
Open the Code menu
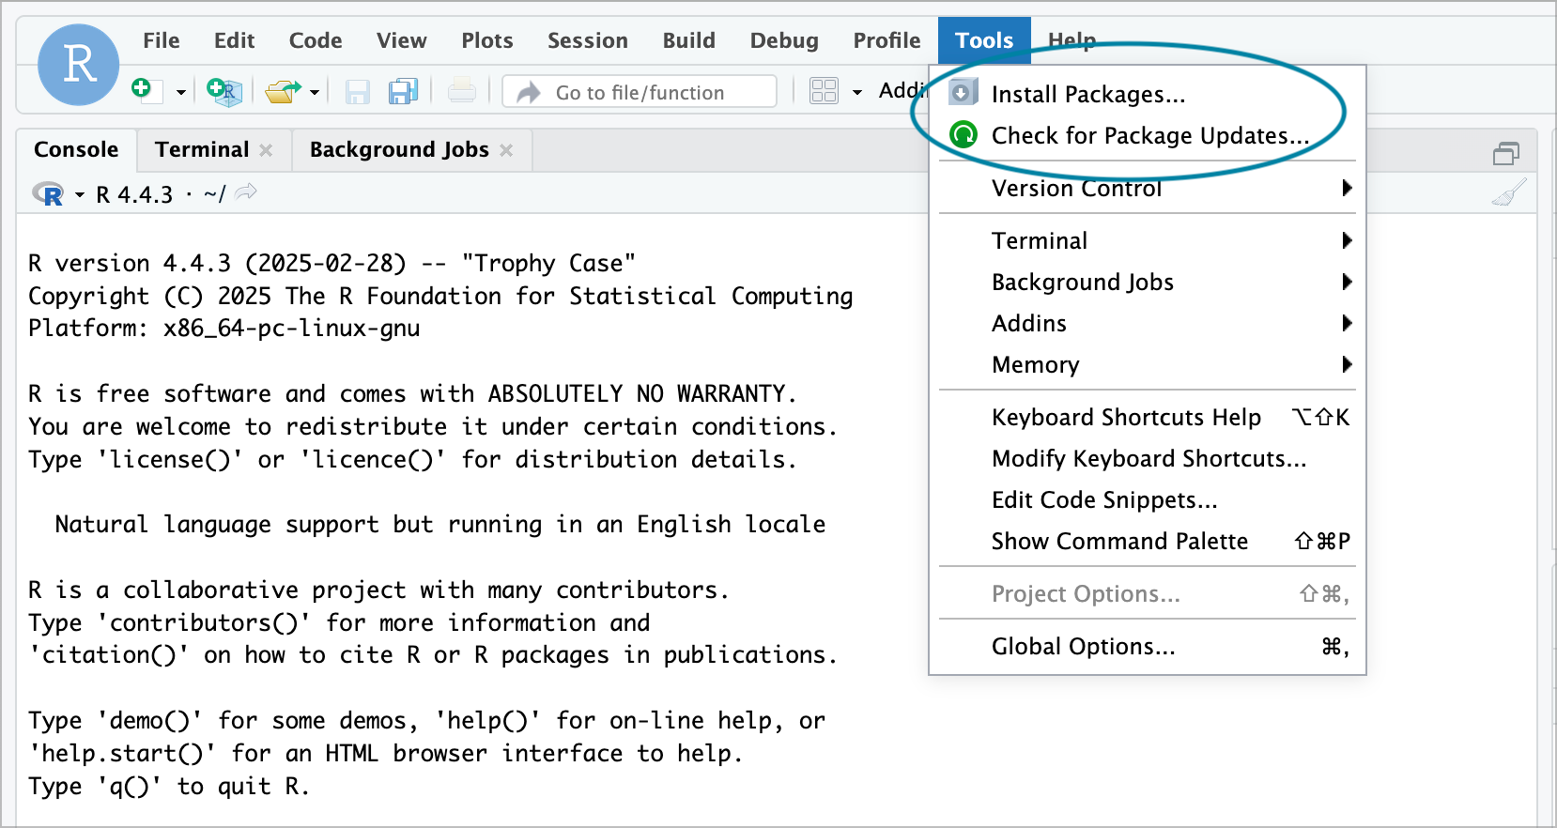tap(316, 40)
